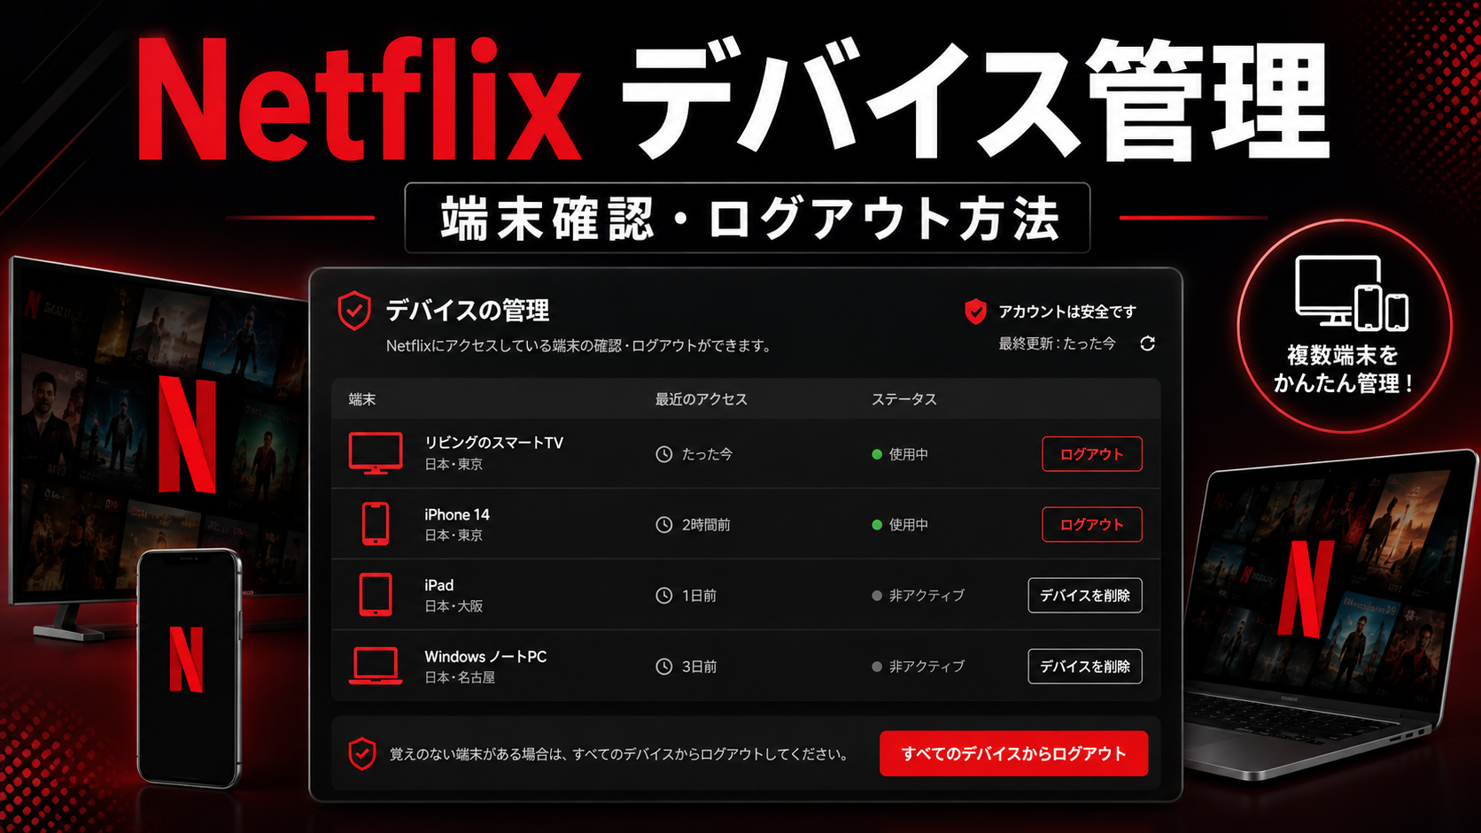Click the iPhone 14 device name

pyautogui.click(x=457, y=514)
